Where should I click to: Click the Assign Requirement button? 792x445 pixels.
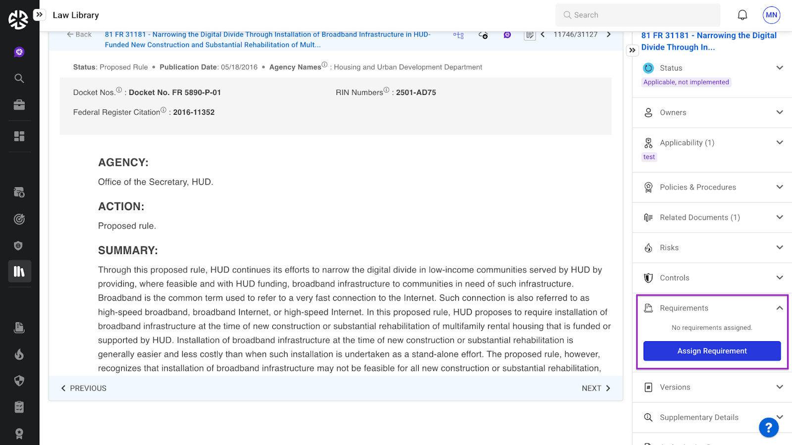[712, 351]
